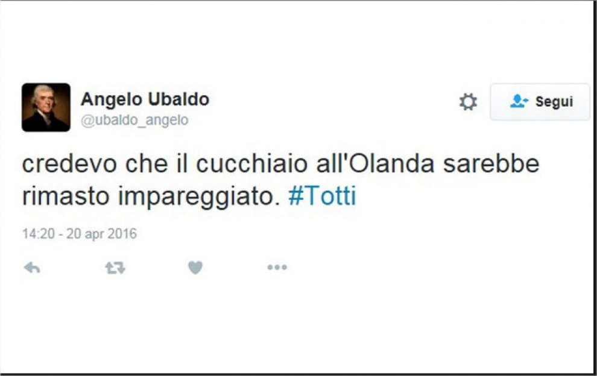The image size is (597, 376).
Task: Retweet the #Totti tweet
Action: 115,268
